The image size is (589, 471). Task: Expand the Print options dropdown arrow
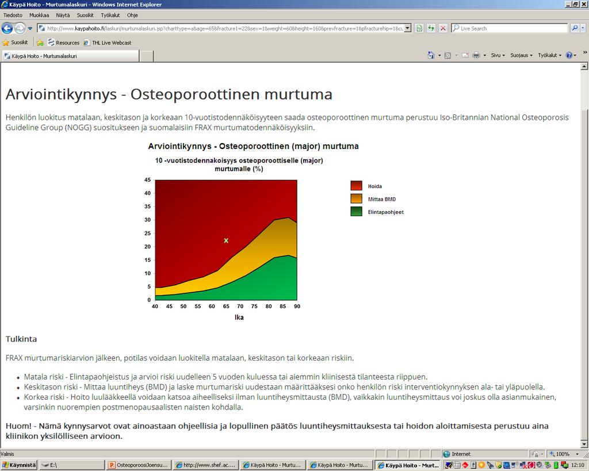click(484, 56)
